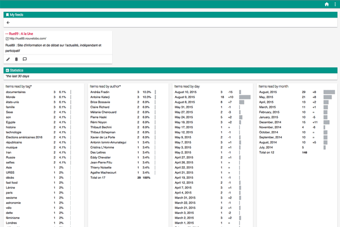Open the comment bubble icon for Rue89

[x=25, y=59]
